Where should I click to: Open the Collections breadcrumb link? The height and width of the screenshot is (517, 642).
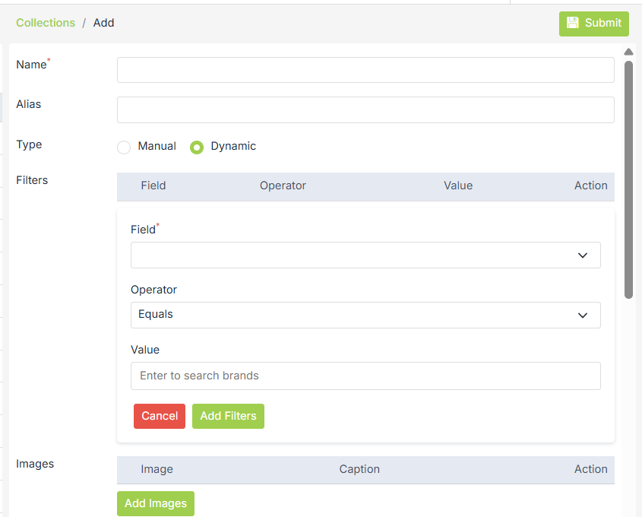click(45, 23)
